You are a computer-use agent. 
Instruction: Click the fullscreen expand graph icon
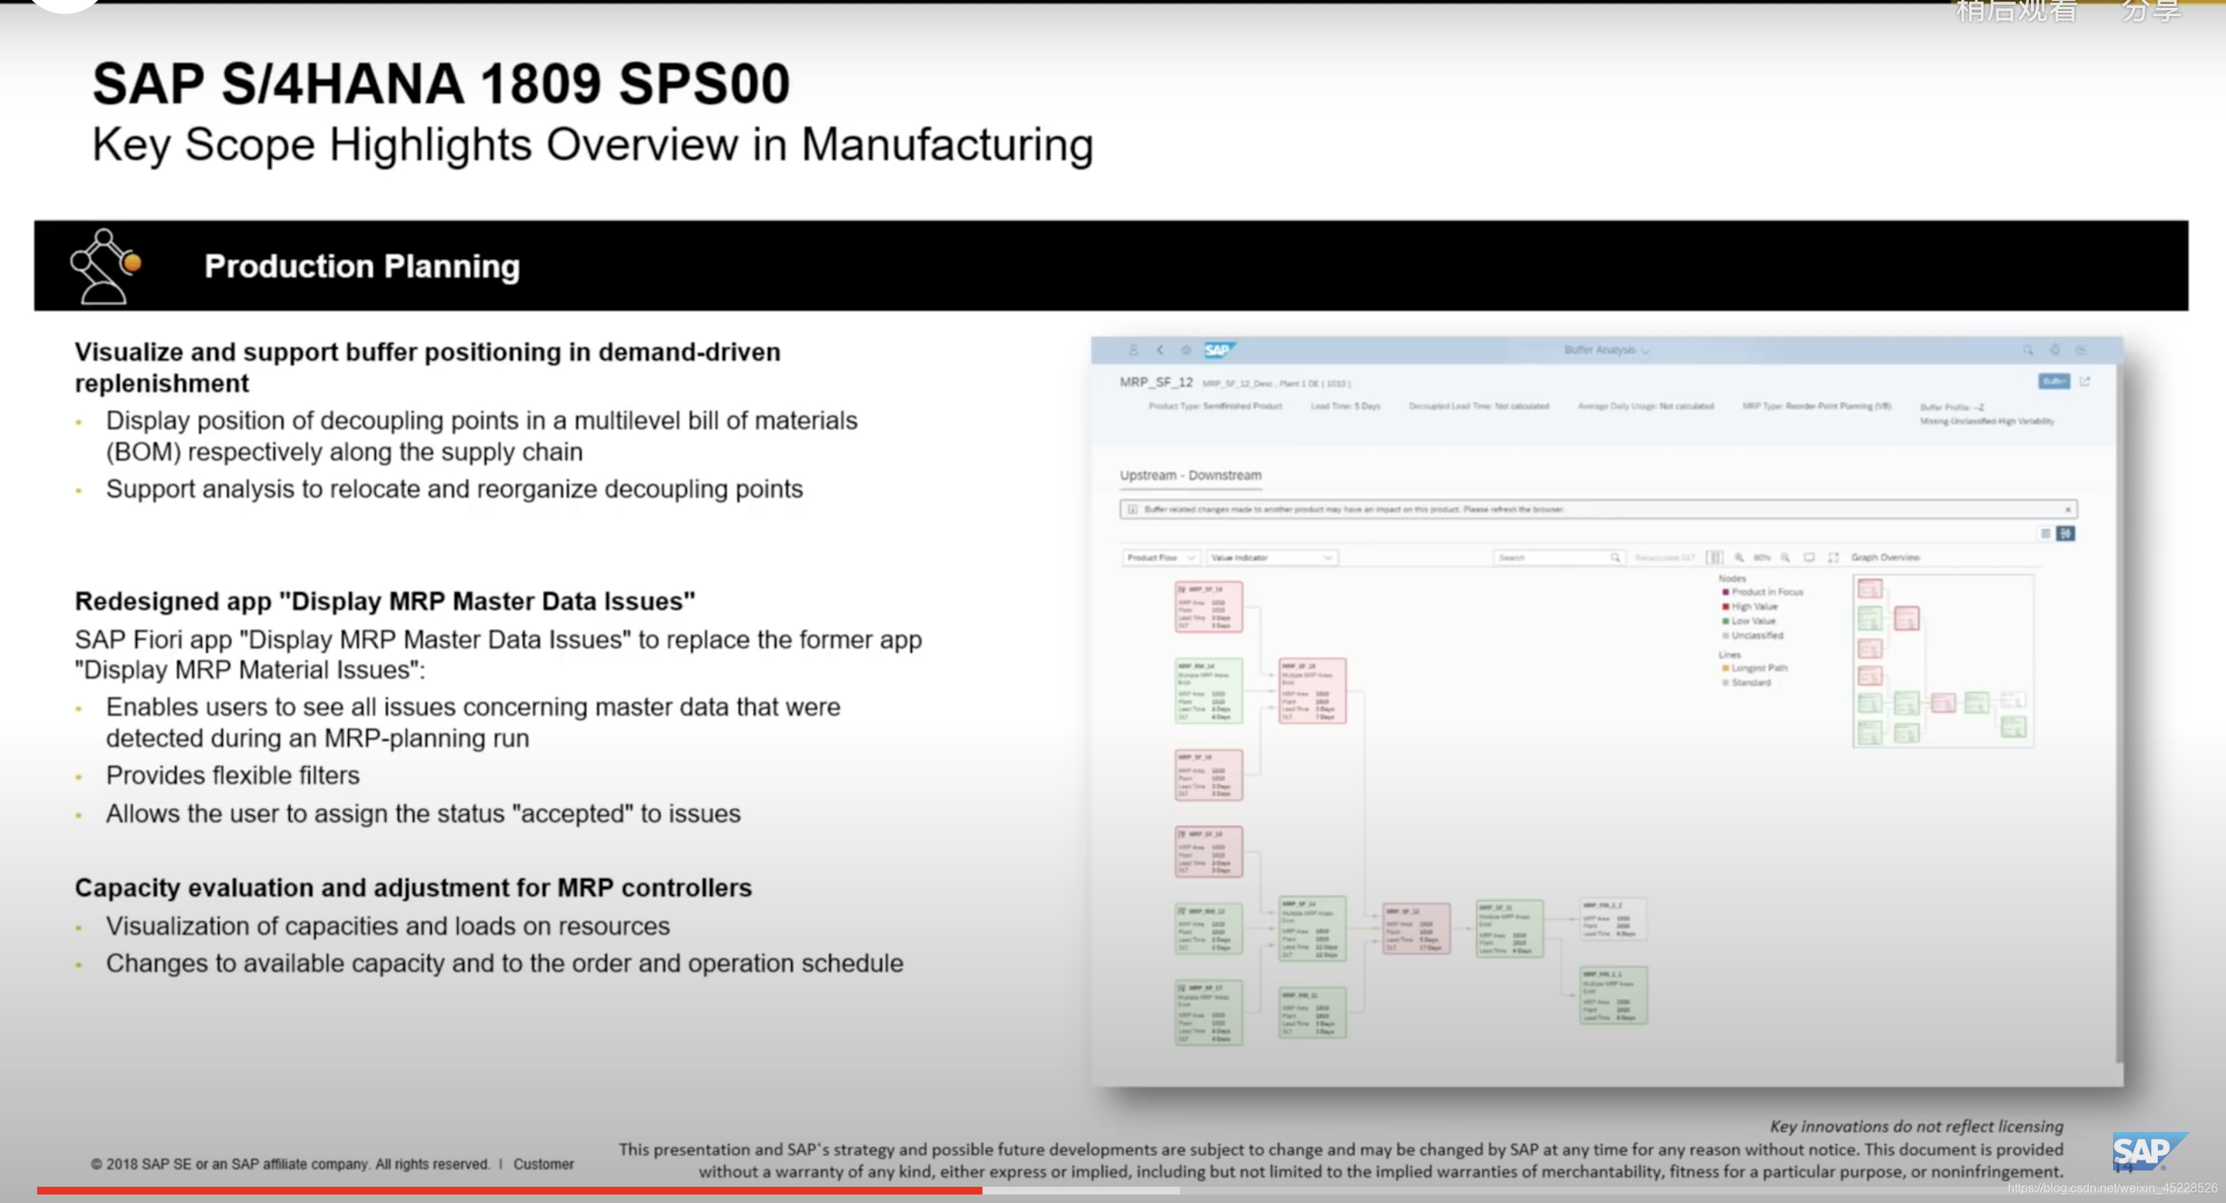[1833, 558]
